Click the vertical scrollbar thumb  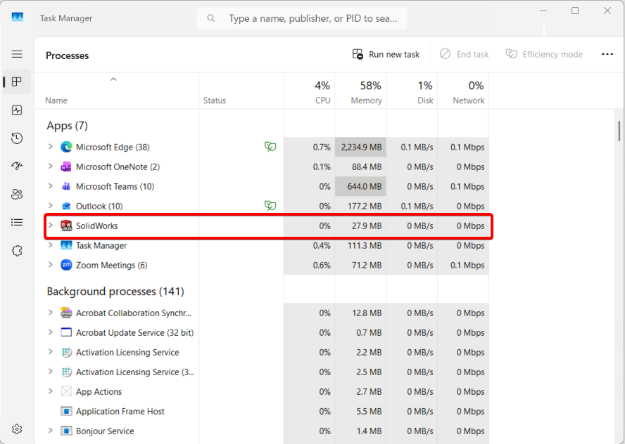click(x=619, y=131)
